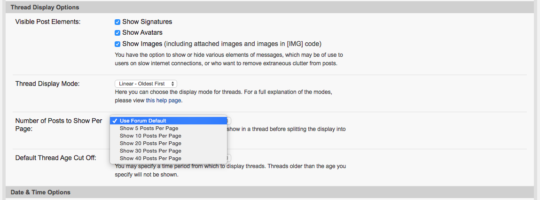Uncheck the Show Signatures checkbox
540x200 pixels.
pyautogui.click(x=117, y=22)
